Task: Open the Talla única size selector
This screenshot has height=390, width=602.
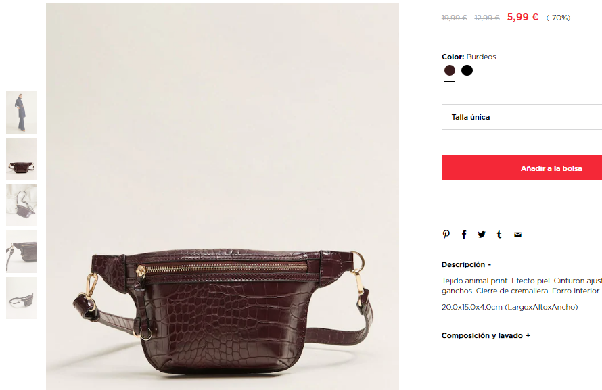Action: [522, 117]
